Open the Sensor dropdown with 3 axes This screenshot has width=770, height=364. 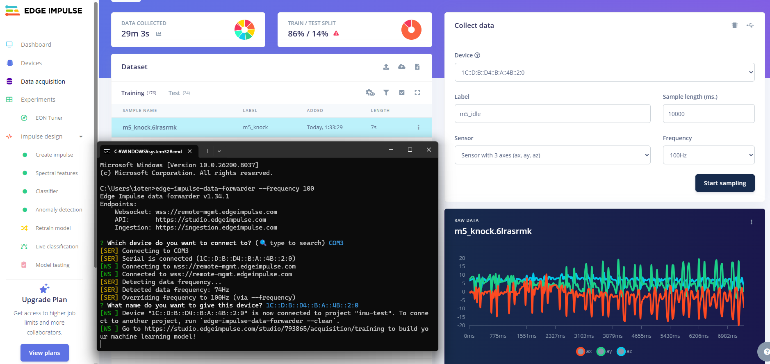(x=552, y=155)
